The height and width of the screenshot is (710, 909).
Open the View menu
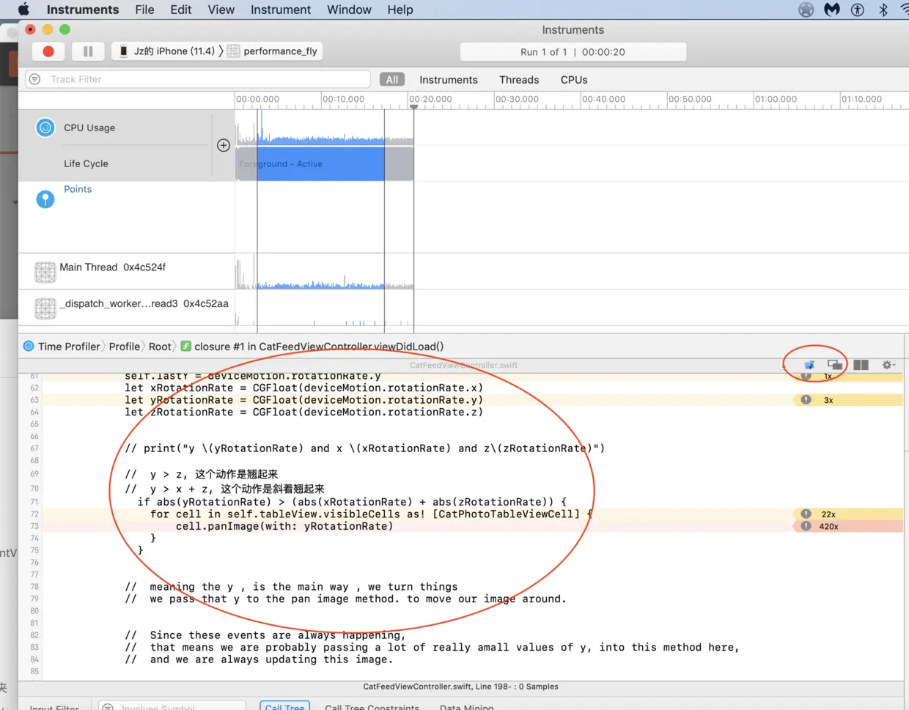point(221,10)
